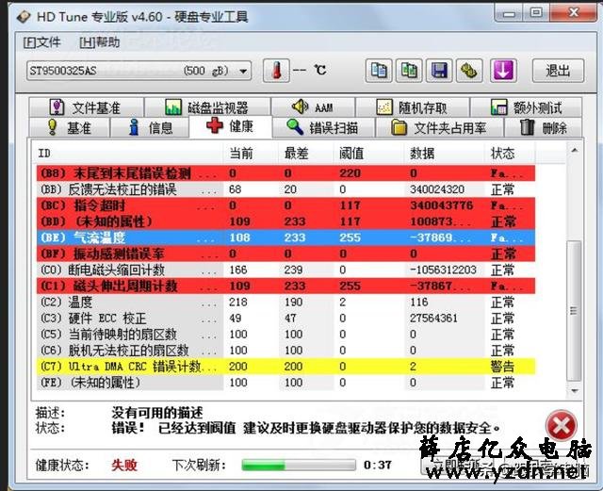603x491 pixels.
Task: Select the (BF) 振动感测错误率 row
Action: tap(285, 254)
